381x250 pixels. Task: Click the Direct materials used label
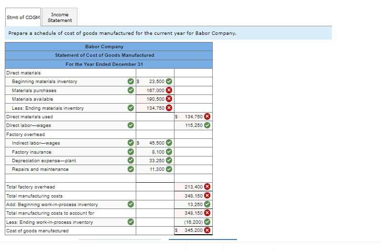(x=30, y=116)
